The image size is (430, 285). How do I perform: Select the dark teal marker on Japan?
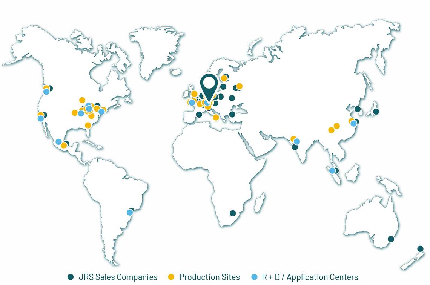click(376, 111)
